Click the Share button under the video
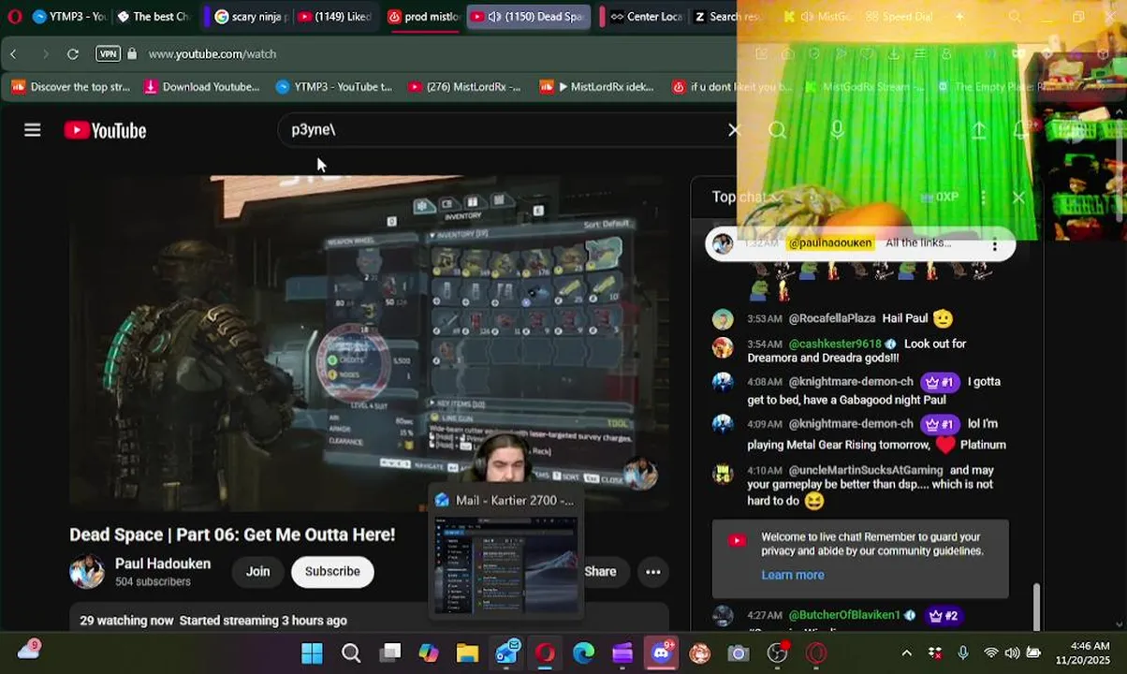 click(600, 571)
